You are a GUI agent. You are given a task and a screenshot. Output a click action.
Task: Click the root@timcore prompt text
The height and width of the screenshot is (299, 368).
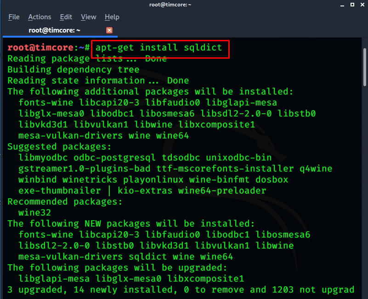49,48
